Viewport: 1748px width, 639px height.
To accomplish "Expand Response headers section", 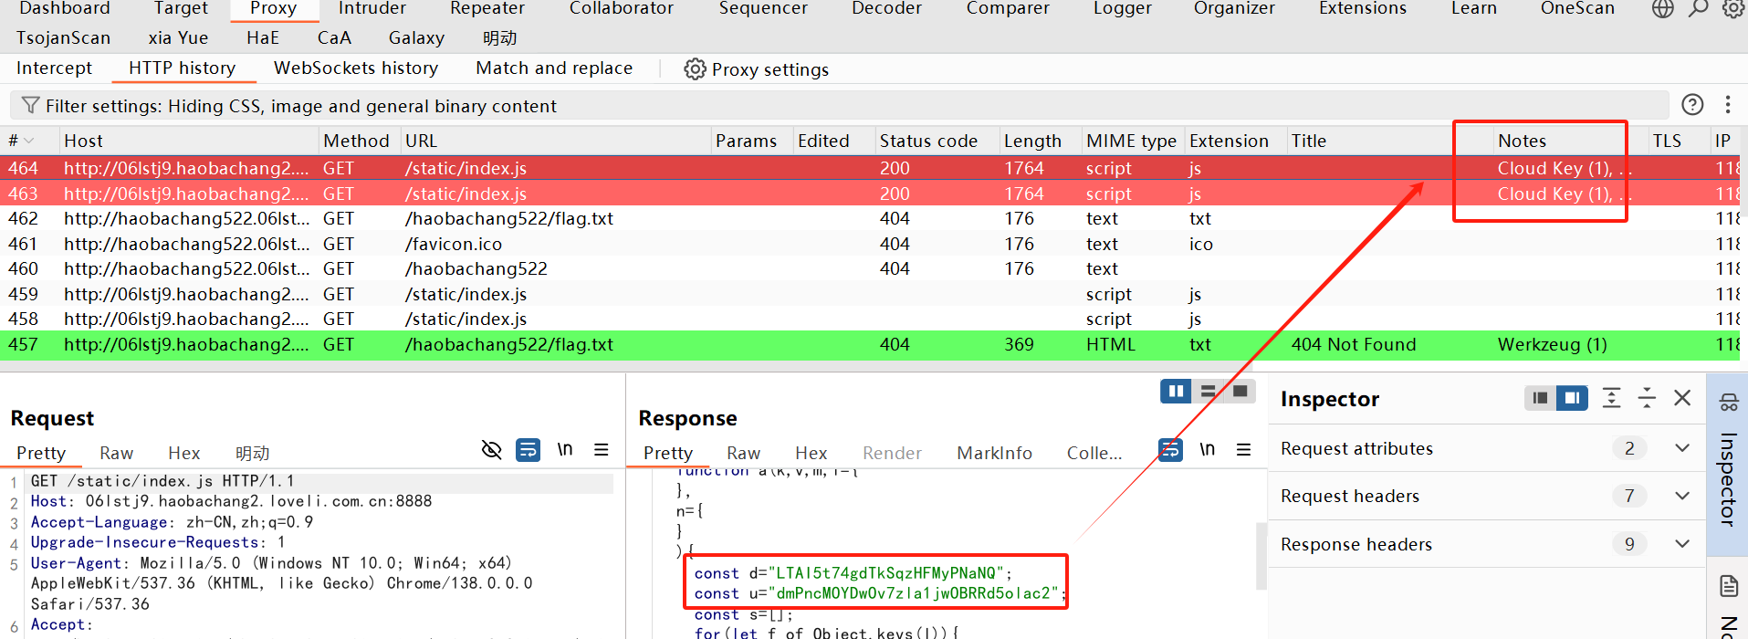I will click(1681, 544).
